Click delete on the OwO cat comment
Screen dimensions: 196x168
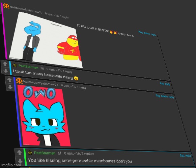click(164, 96)
